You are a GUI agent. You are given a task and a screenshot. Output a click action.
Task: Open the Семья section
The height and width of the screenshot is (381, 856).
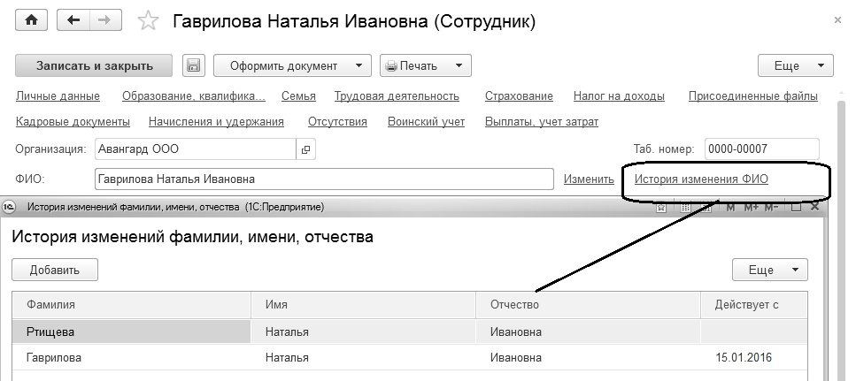point(298,96)
